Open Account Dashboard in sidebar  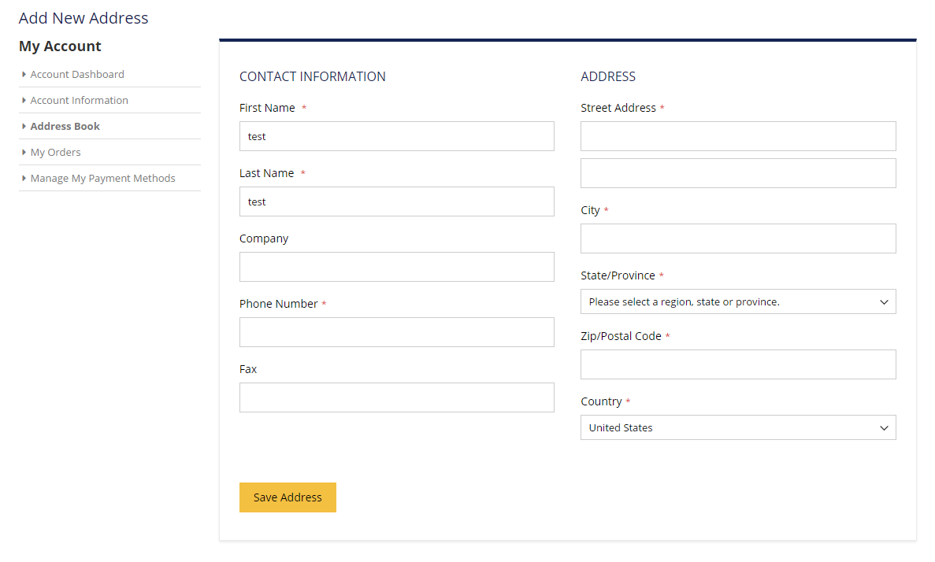coord(77,75)
